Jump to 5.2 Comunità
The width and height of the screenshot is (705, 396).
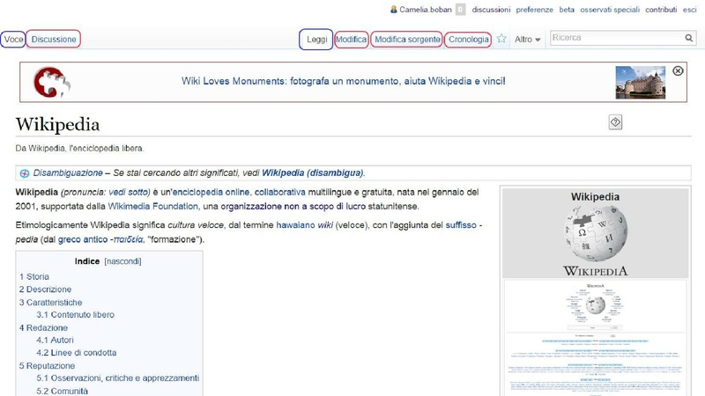[x=62, y=391]
